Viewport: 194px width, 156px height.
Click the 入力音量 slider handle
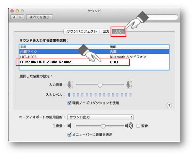[100, 85]
